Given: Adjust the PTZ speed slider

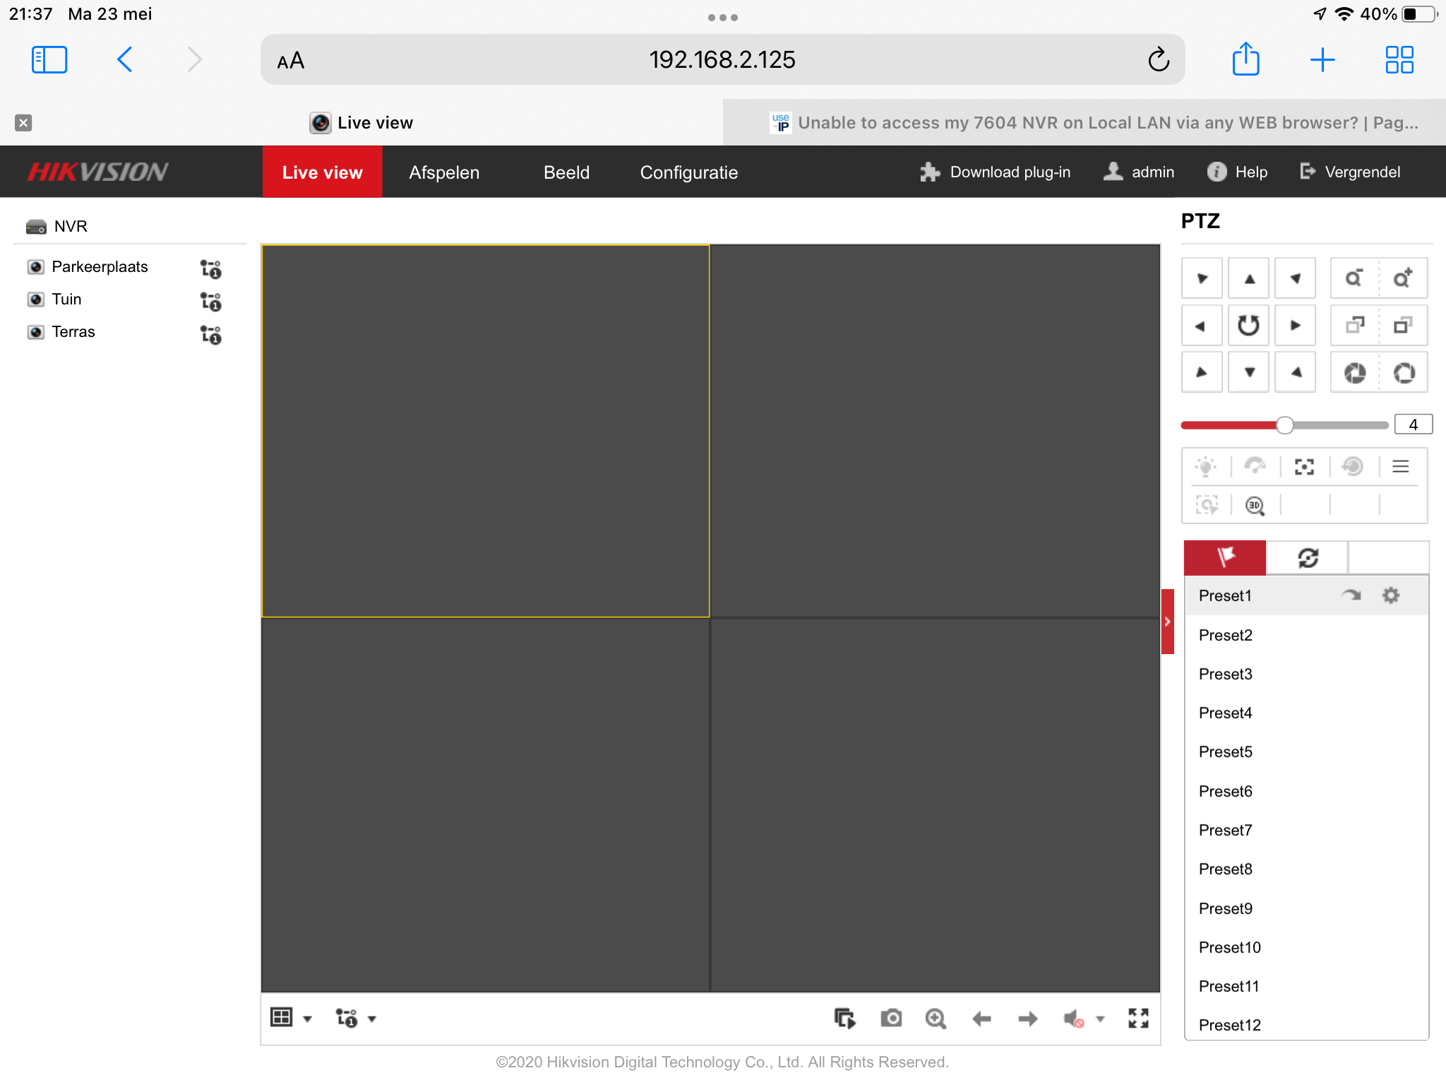Looking at the screenshot, I should (1285, 425).
